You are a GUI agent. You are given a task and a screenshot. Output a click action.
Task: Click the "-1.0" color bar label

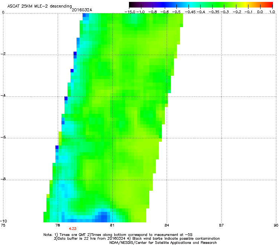141,12
